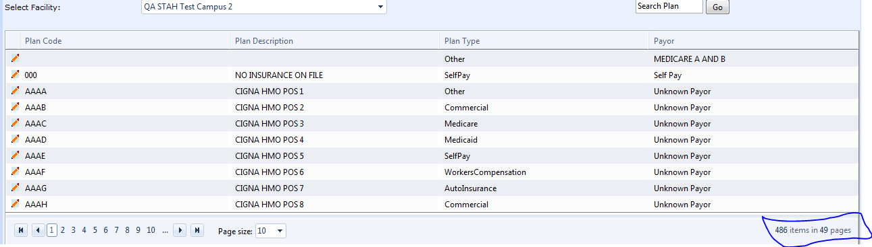Click the Go search button

point(717,7)
